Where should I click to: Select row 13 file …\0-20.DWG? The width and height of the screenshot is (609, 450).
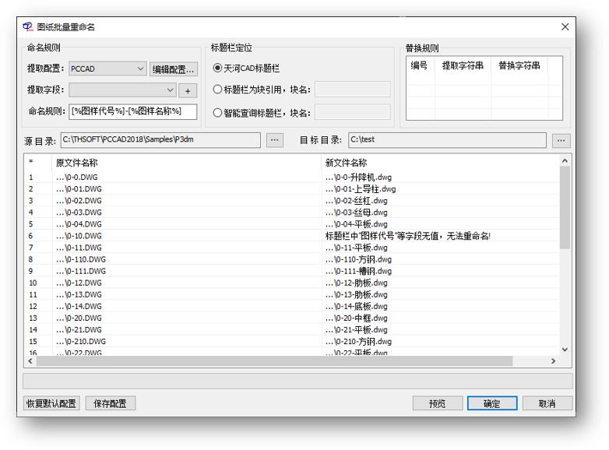(79, 318)
